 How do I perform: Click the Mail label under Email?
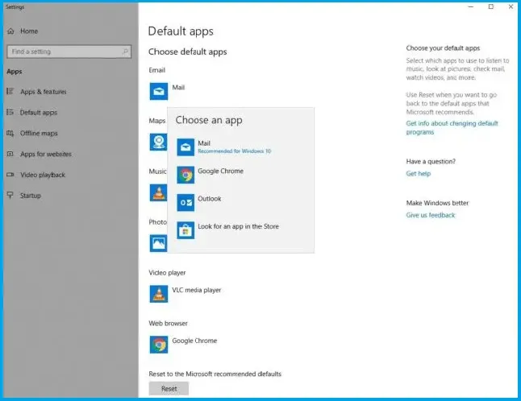[178, 88]
